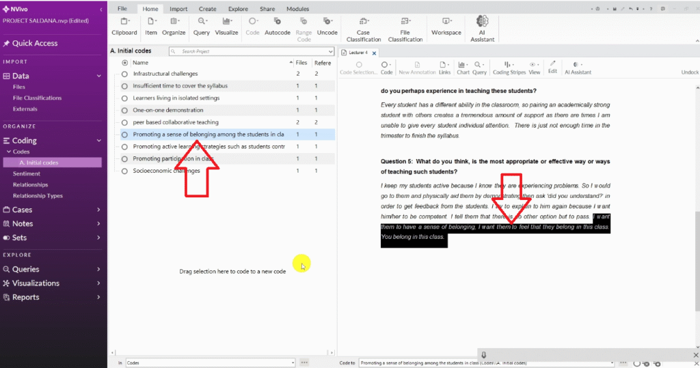
Task: Toggle radio button for Socioeconomic challenges
Action: click(124, 171)
